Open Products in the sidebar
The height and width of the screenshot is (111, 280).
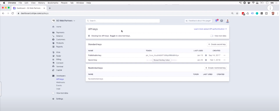point(60,43)
